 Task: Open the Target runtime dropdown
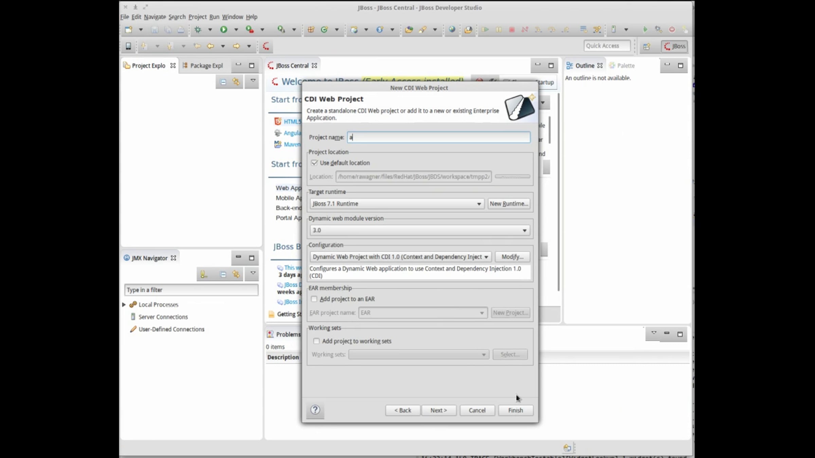[397, 204]
